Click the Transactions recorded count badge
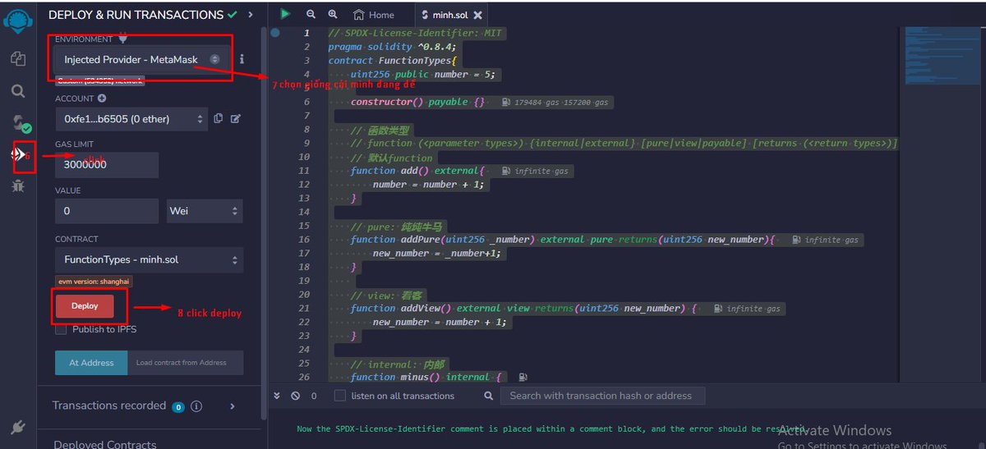986x449 pixels. (x=177, y=406)
